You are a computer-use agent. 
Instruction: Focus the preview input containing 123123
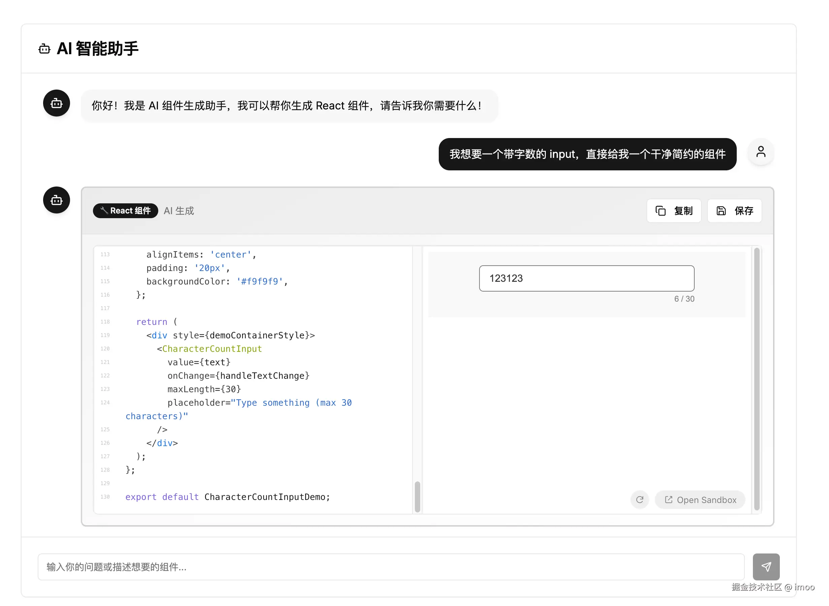coord(586,278)
